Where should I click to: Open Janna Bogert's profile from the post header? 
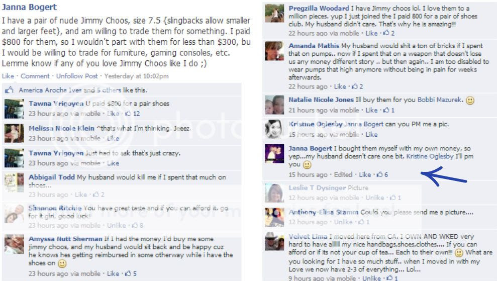coord(29,7)
